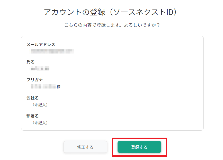Click the green 登録する button
223x160 pixels.
tap(139, 147)
